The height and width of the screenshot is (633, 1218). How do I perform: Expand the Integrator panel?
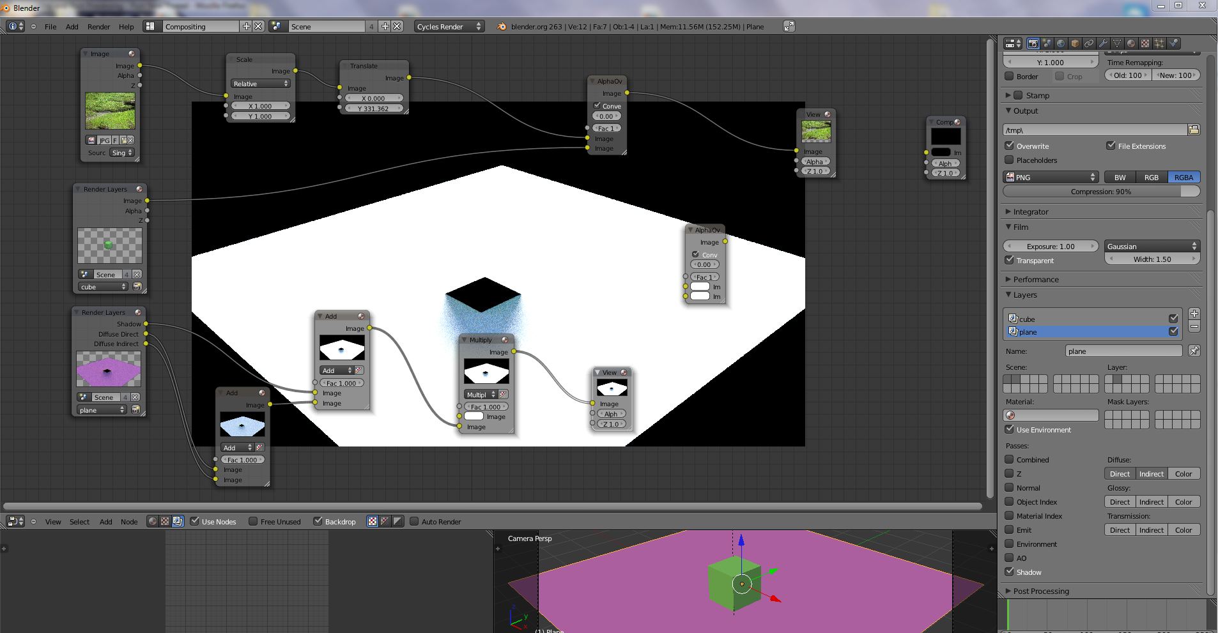1030,211
